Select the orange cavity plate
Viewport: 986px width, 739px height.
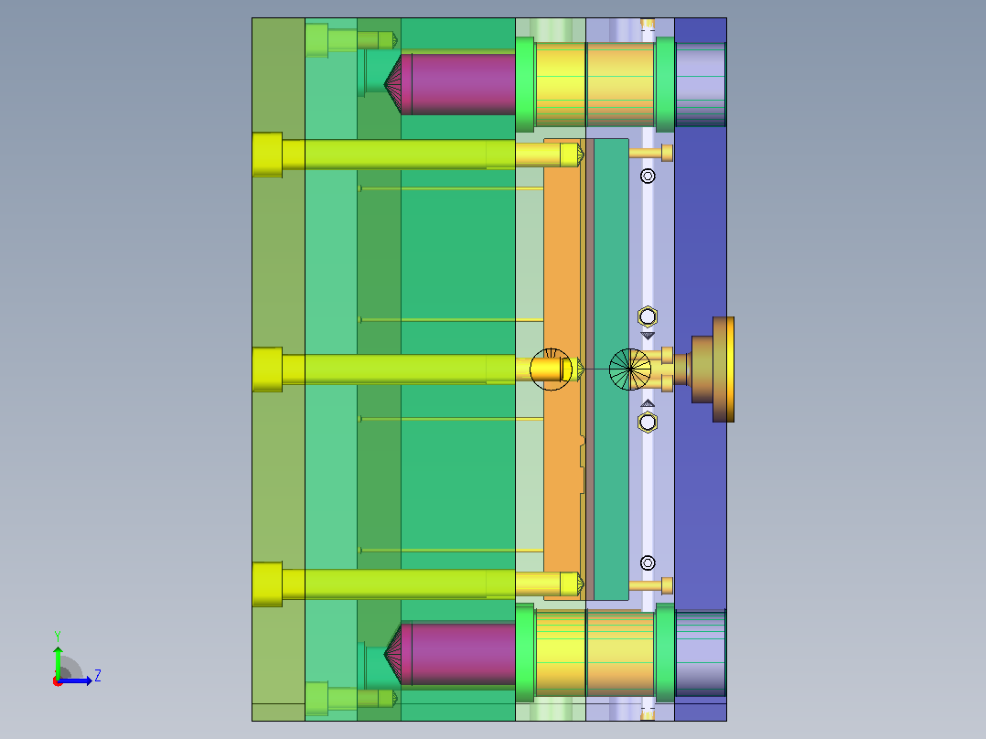click(x=563, y=369)
